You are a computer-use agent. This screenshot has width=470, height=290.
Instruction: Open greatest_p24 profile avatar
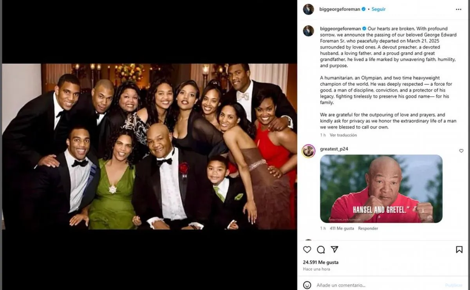[308, 151]
